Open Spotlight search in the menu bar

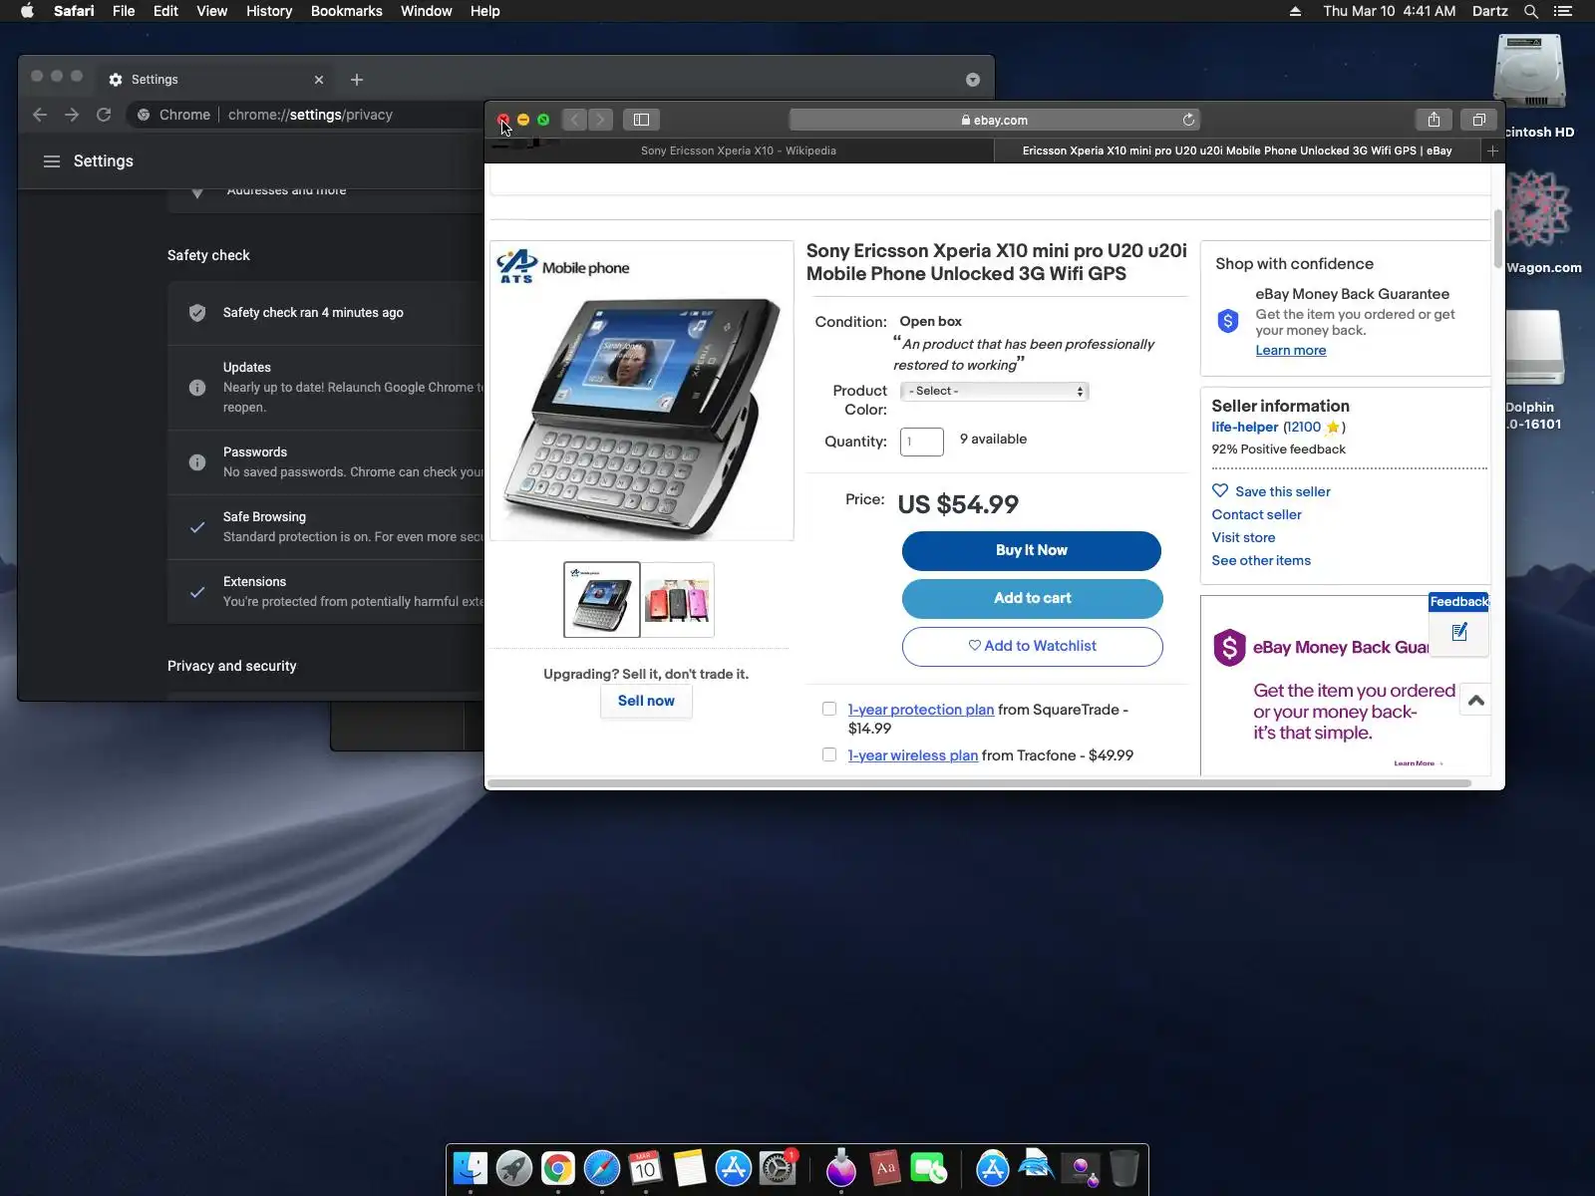click(1531, 11)
